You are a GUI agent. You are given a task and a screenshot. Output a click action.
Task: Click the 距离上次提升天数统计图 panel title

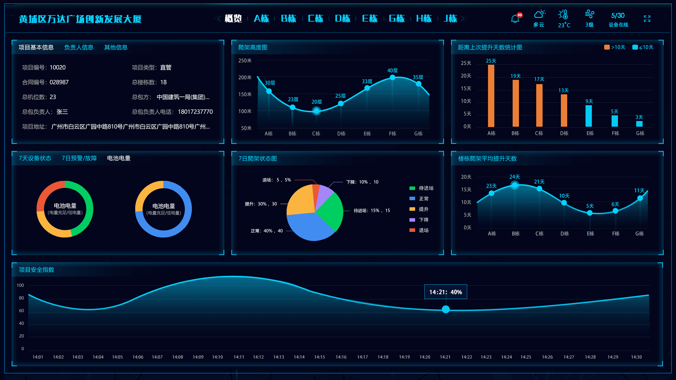[x=490, y=47]
